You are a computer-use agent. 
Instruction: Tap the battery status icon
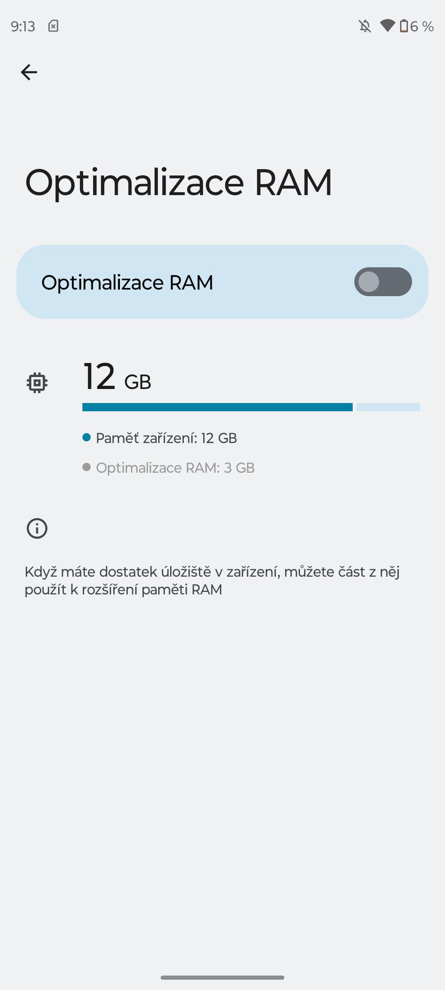pos(404,26)
